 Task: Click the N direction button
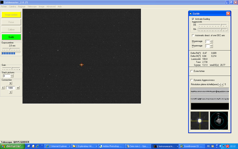10,83
